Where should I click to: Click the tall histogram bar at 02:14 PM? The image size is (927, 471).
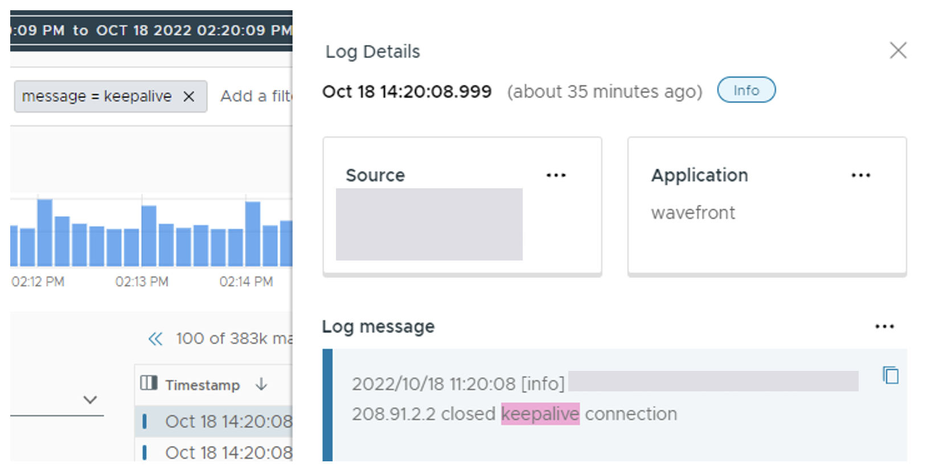[253, 233]
